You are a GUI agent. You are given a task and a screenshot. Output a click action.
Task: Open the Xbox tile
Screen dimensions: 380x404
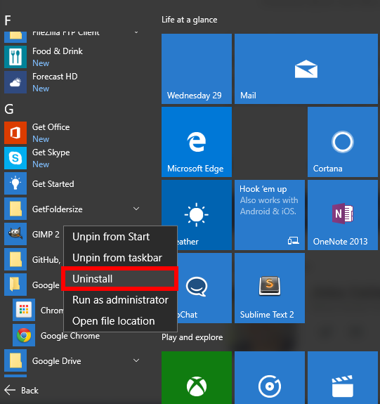click(197, 377)
